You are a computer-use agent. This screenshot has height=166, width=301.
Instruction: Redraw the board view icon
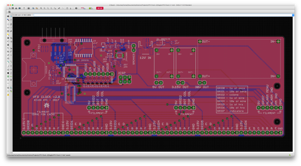(x=51, y=8)
